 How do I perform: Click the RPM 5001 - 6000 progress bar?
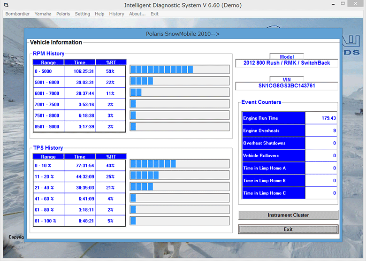coord(180,81)
